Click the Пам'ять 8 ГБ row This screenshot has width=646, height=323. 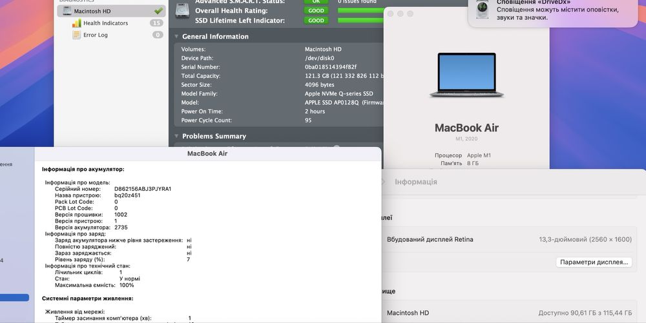[459, 163]
